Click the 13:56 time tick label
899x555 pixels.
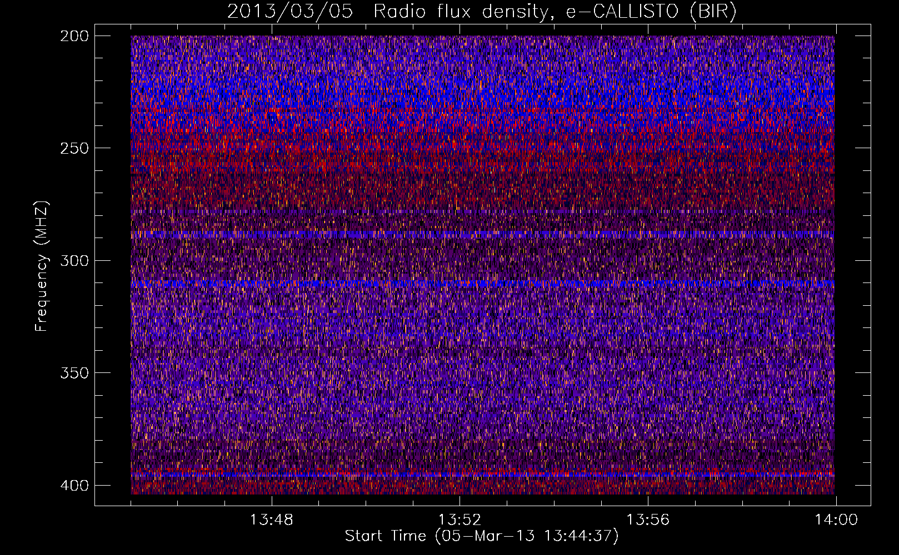(648, 520)
